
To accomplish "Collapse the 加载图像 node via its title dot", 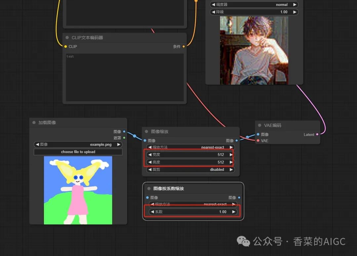I will [34, 122].
